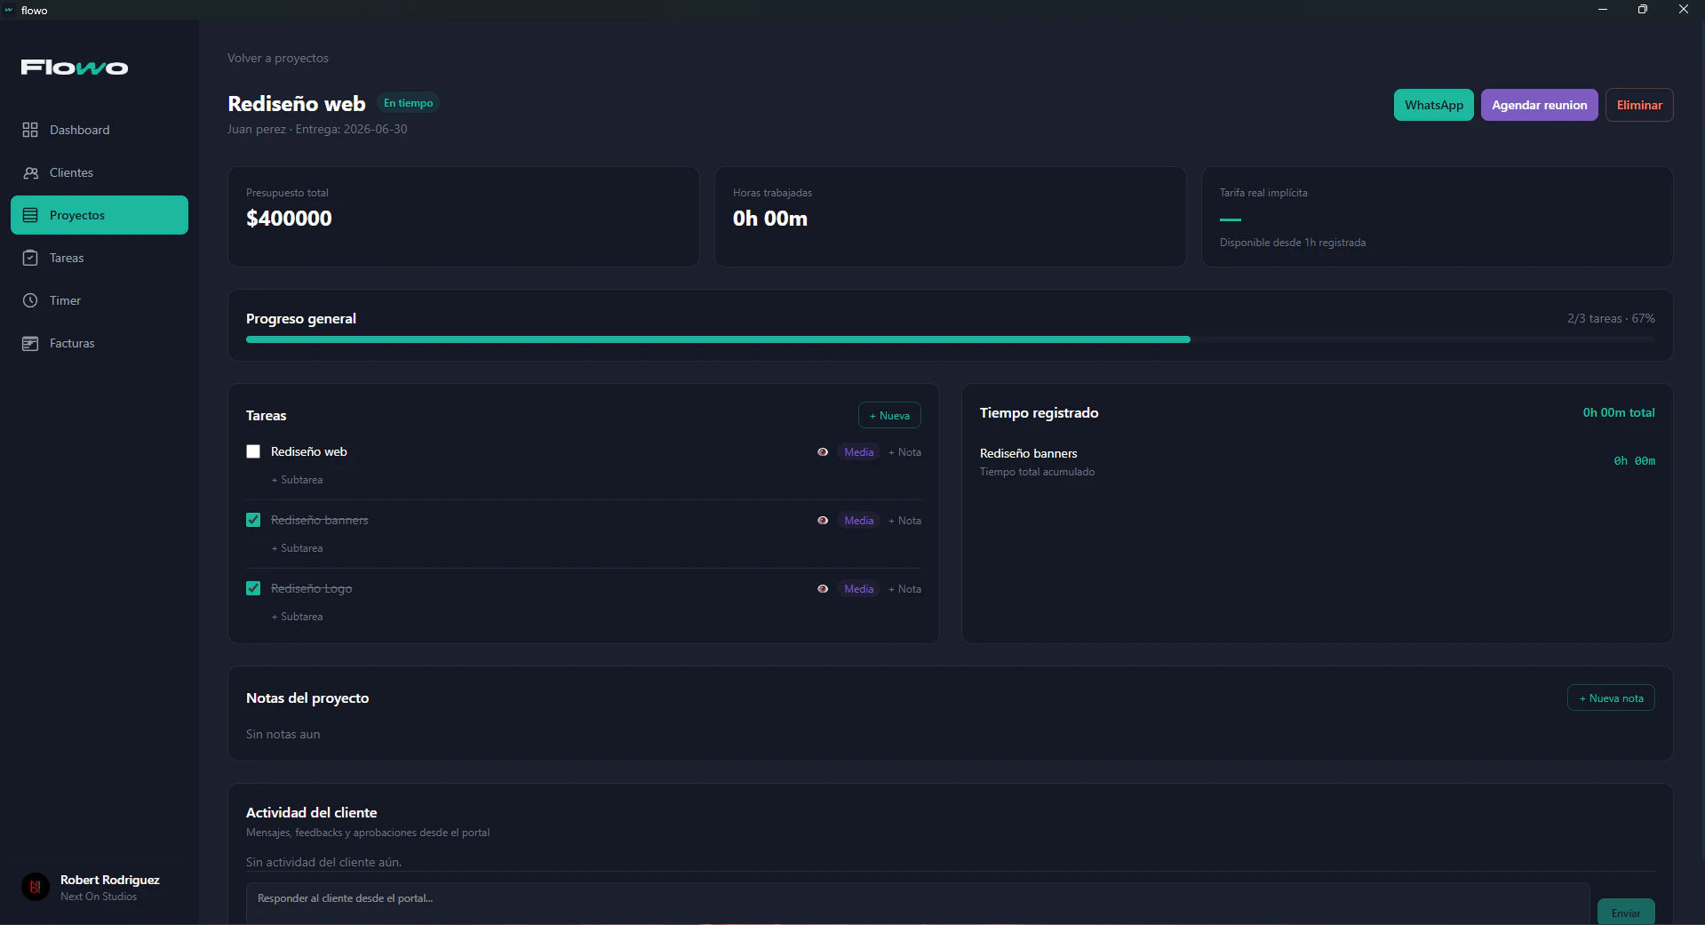Click the '2/3 tareas · 67%' label
The width and height of the screenshot is (1705, 925).
pyautogui.click(x=1611, y=318)
